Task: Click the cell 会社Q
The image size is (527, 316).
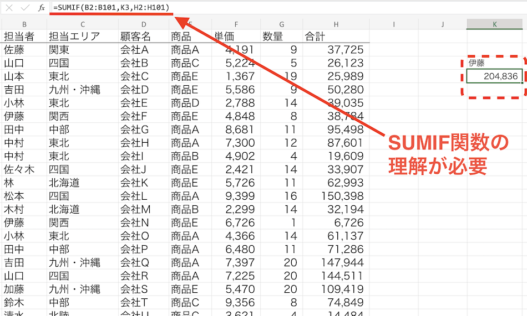Action: pos(144,263)
